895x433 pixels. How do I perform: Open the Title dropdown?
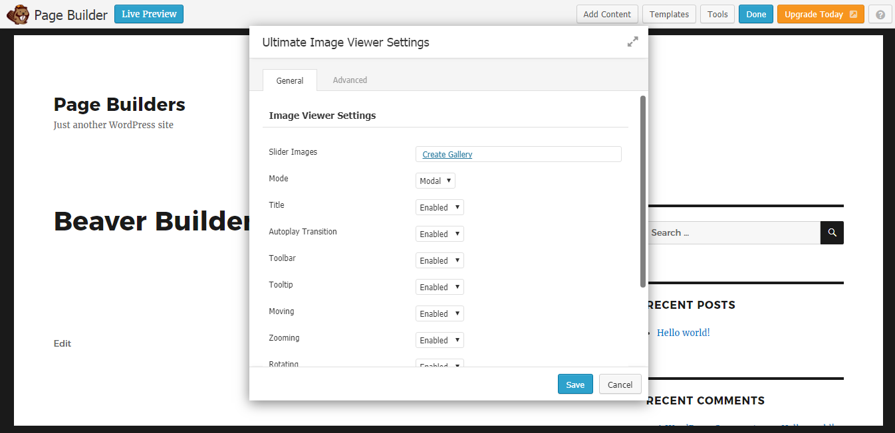click(x=440, y=207)
